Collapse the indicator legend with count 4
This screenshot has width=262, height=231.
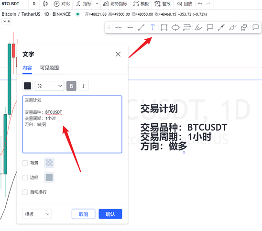click(6, 21)
